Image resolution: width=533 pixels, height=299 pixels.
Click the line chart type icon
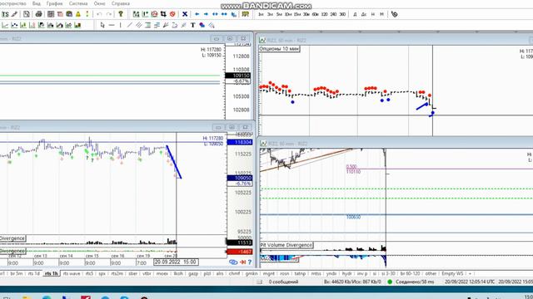click(5, 25)
